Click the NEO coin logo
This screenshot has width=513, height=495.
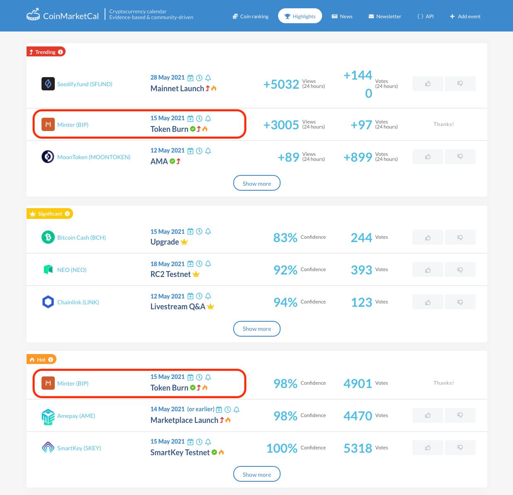48,269
